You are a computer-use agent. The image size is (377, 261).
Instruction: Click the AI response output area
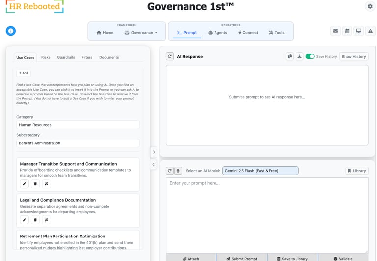(267, 105)
